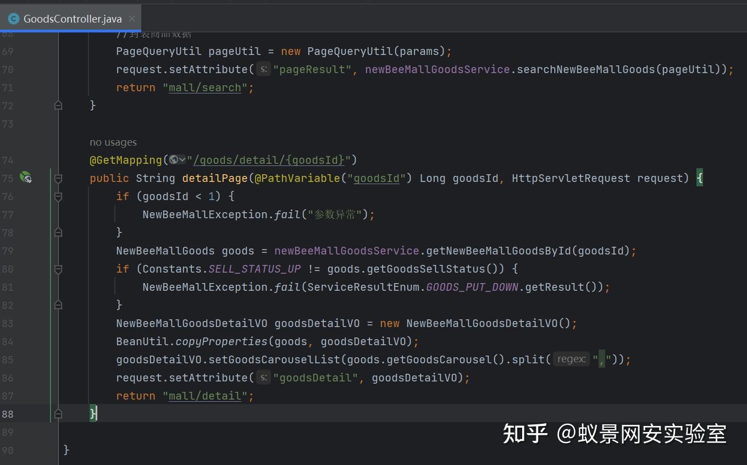Click the Java class icon on the GoodsController.java tab
This screenshot has height=465, width=747.
[13, 18]
